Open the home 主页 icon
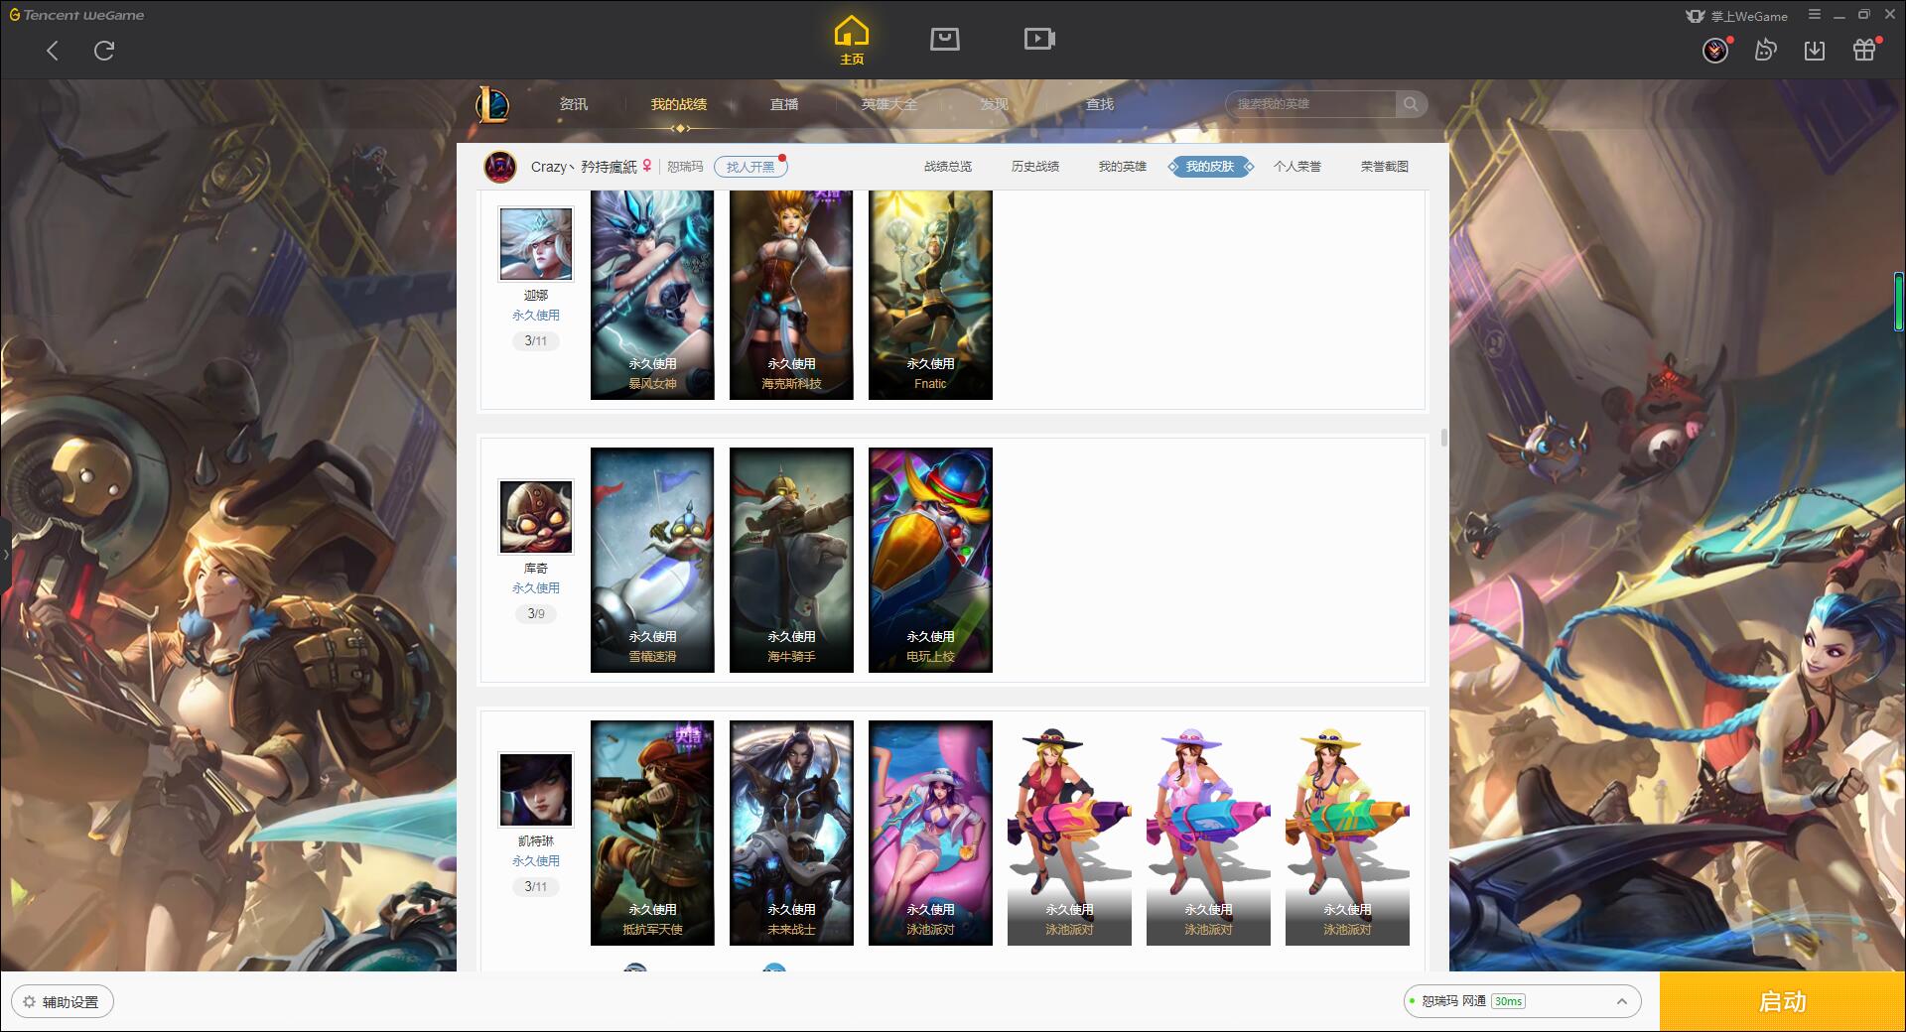The image size is (1906, 1032). tap(852, 41)
